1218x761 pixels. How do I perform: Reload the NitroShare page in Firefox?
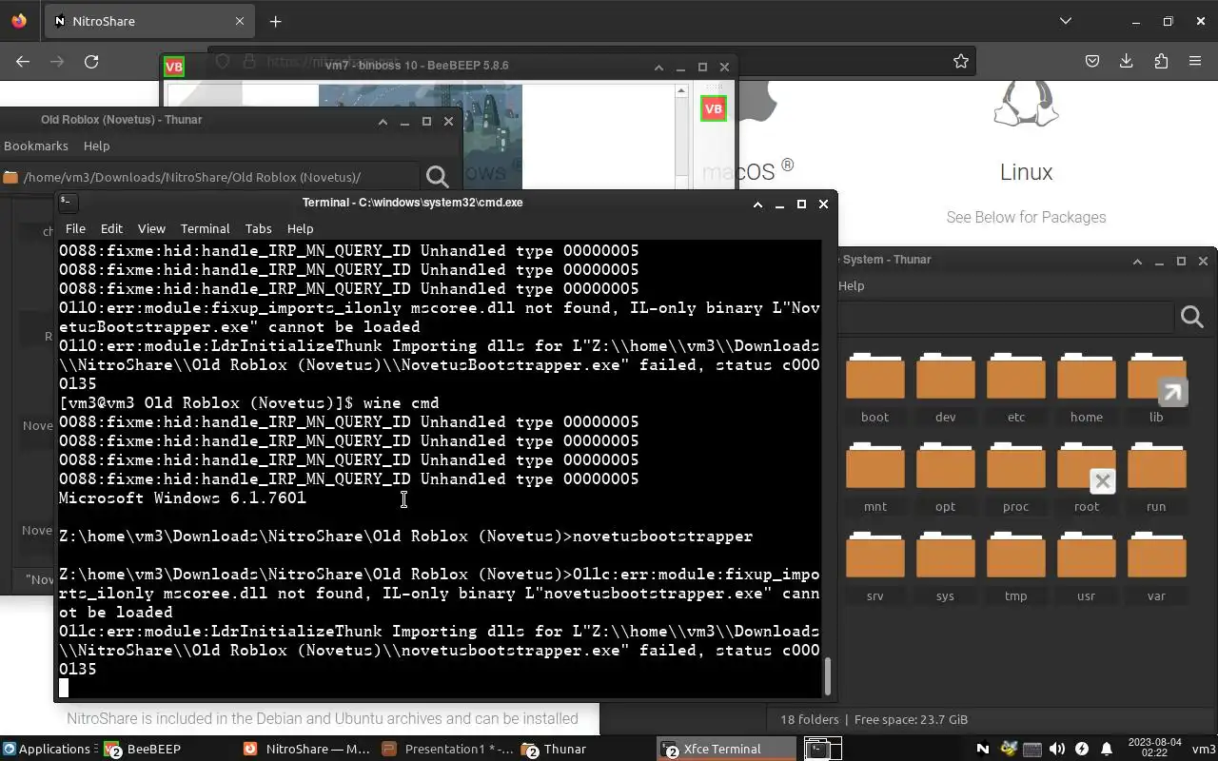pyautogui.click(x=91, y=62)
